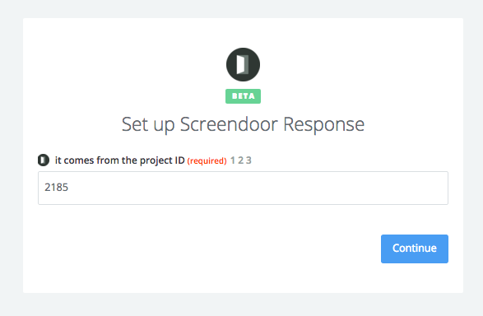Screen dimensions: 483x316
Task: Click the word 'comes' in the field label
Action: click(79, 160)
